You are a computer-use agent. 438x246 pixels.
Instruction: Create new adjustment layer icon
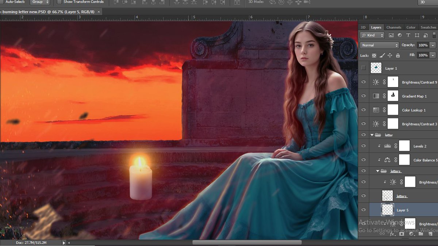click(411, 234)
